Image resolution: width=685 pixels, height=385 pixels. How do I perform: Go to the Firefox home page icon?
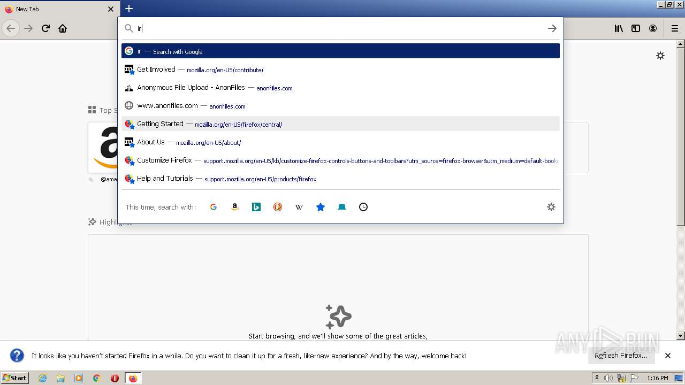coord(63,28)
